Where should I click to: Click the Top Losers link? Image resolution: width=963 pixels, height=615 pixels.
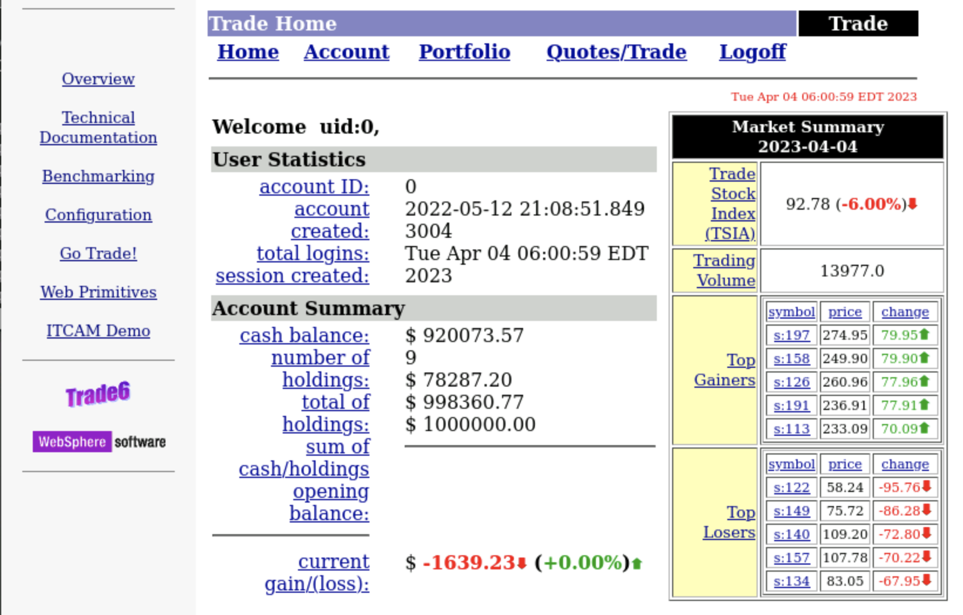point(729,522)
